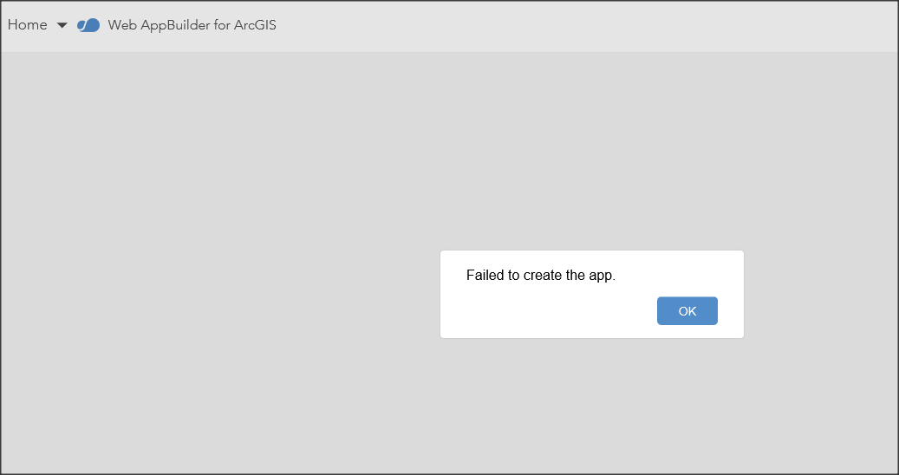The image size is (899, 475).
Task: Click the Web AppBuilder for ArcGIS title
Action: (x=192, y=25)
